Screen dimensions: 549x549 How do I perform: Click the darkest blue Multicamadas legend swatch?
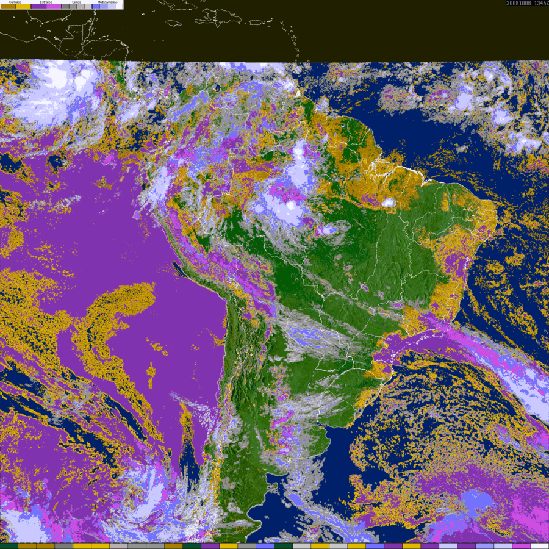(96, 6)
